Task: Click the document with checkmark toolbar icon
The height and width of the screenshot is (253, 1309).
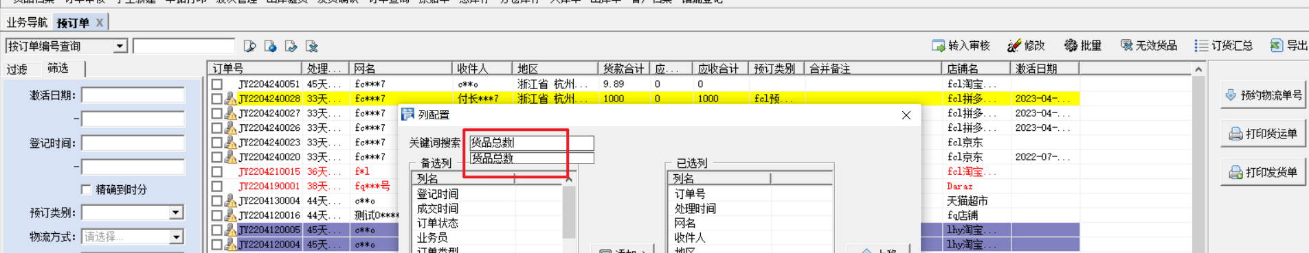Action: [291, 46]
